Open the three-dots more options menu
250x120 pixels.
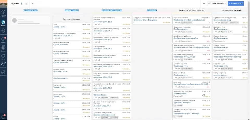tap(204, 3)
